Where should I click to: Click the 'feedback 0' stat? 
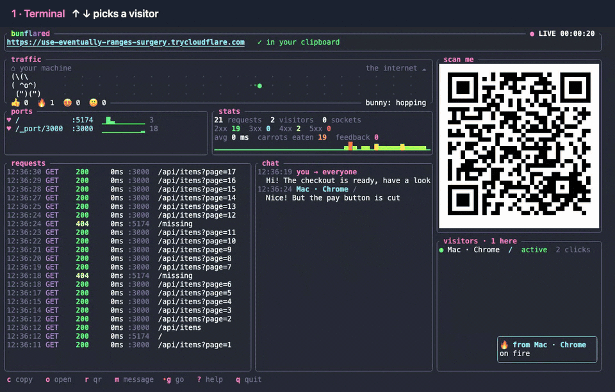point(357,137)
